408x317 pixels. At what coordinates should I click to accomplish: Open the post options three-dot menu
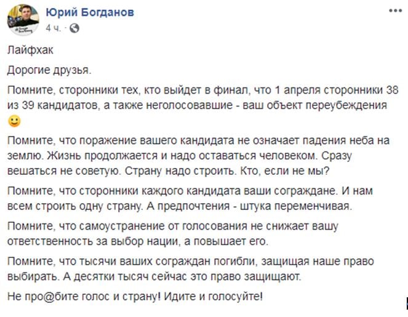tap(395, 11)
